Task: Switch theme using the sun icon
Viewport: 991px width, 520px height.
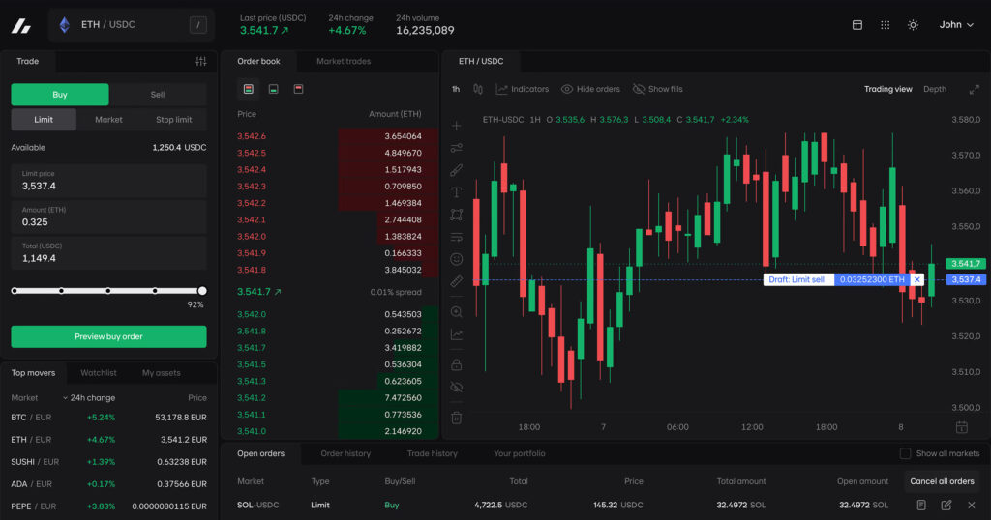Action: [913, 25]
